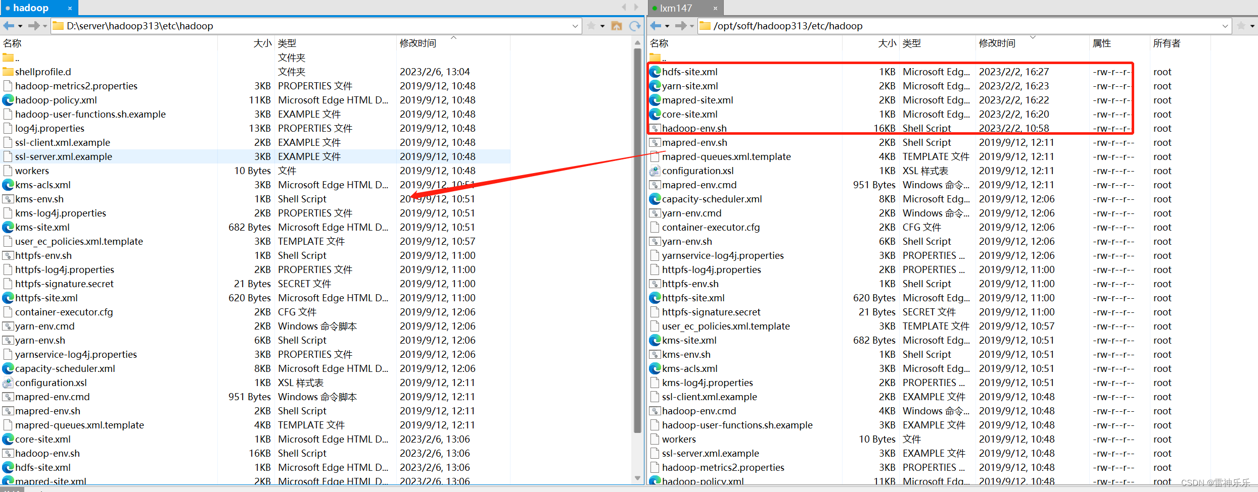Viewport: 1258px width, 492px height.
Task: Click the forward navigation arrow in left pane
Action: [x=33, y=26]
